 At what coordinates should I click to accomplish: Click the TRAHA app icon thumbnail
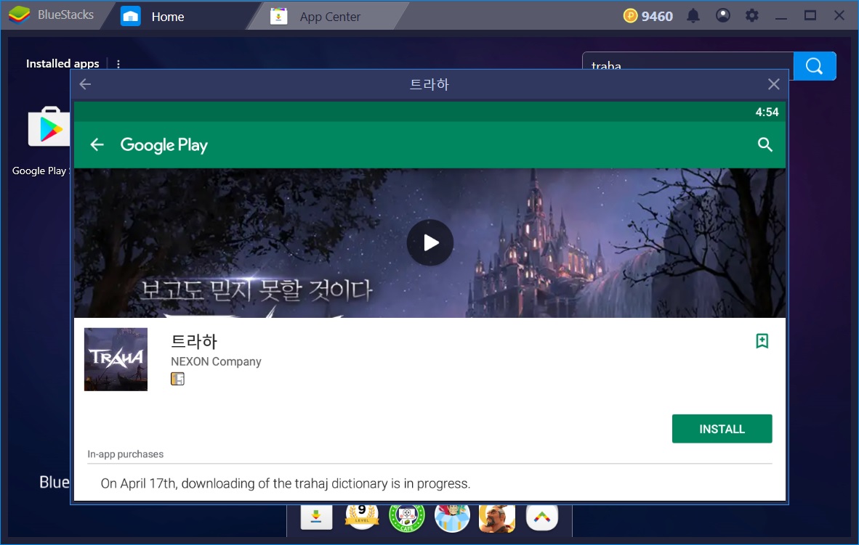point(116,359)
